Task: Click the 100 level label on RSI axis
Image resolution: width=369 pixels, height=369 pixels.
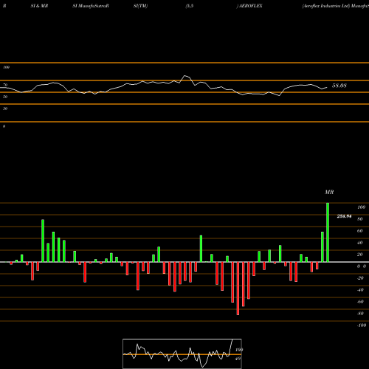Action: point(6,67)
